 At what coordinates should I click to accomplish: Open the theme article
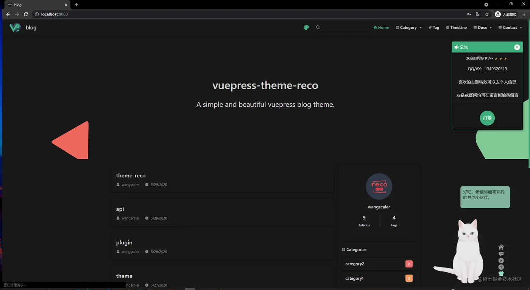(124, 276)
